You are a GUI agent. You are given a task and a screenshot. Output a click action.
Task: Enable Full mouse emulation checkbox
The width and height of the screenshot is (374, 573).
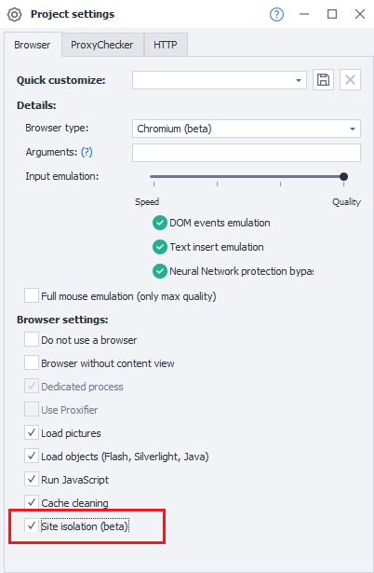click(32, 295)
